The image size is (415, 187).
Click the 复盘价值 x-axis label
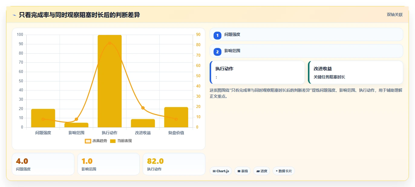[176, 133]
